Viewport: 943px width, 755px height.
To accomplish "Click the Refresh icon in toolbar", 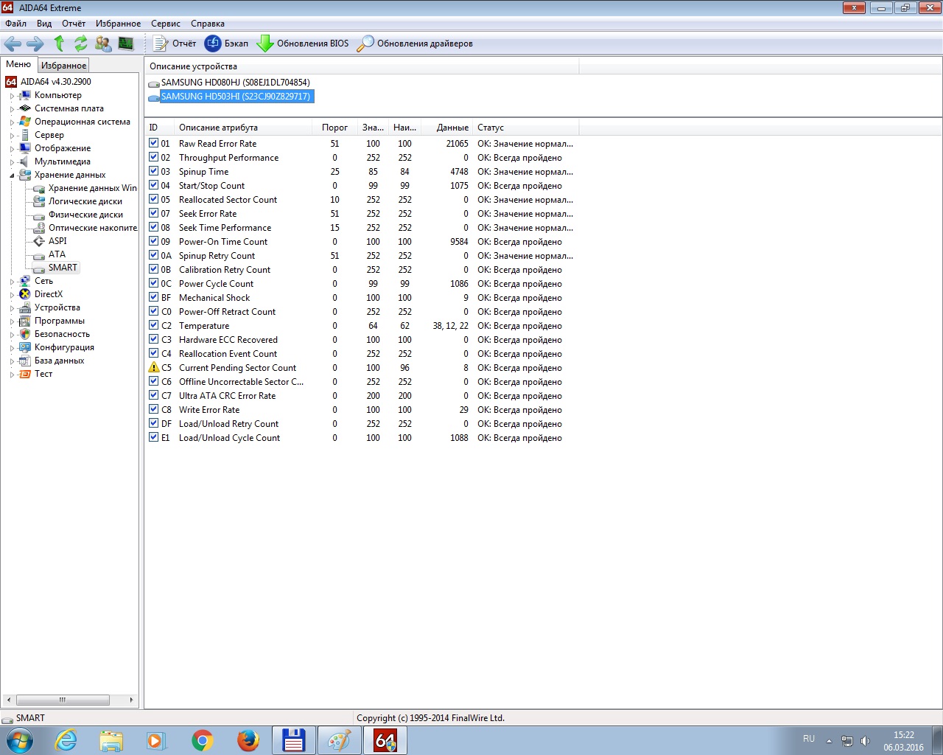I will tap(80, 44).
